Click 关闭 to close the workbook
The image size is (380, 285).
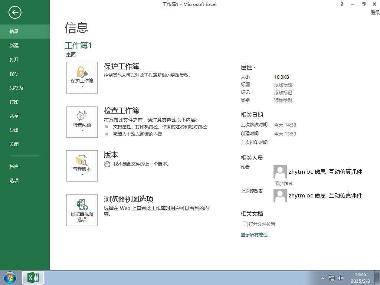(25, 144)
